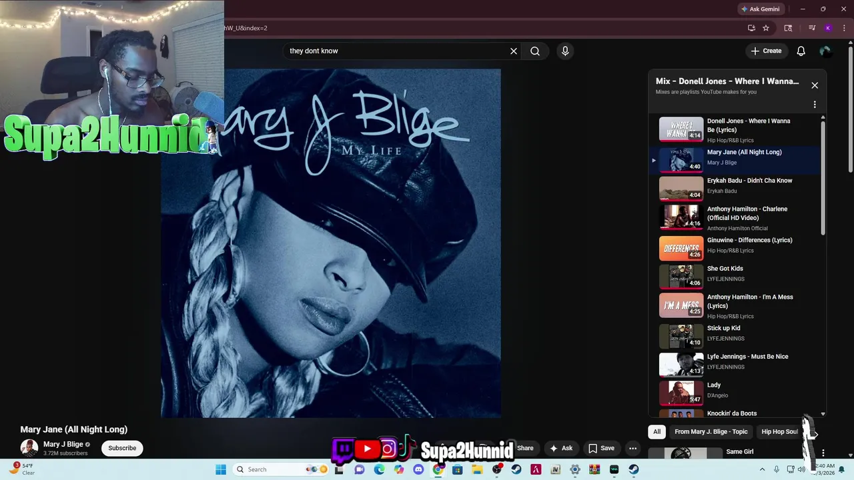
Task: Save the video to a playlist
Action: (x=600, y=448)
